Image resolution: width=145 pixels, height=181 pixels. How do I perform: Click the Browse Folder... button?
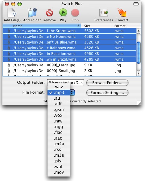tap(107, 83)
